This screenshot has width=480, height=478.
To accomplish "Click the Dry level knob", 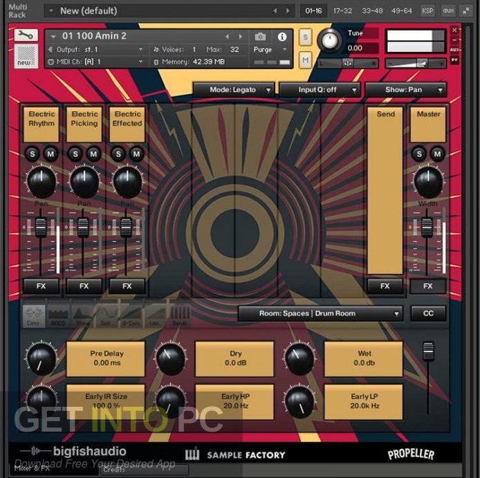I will (x=171, y=359).
